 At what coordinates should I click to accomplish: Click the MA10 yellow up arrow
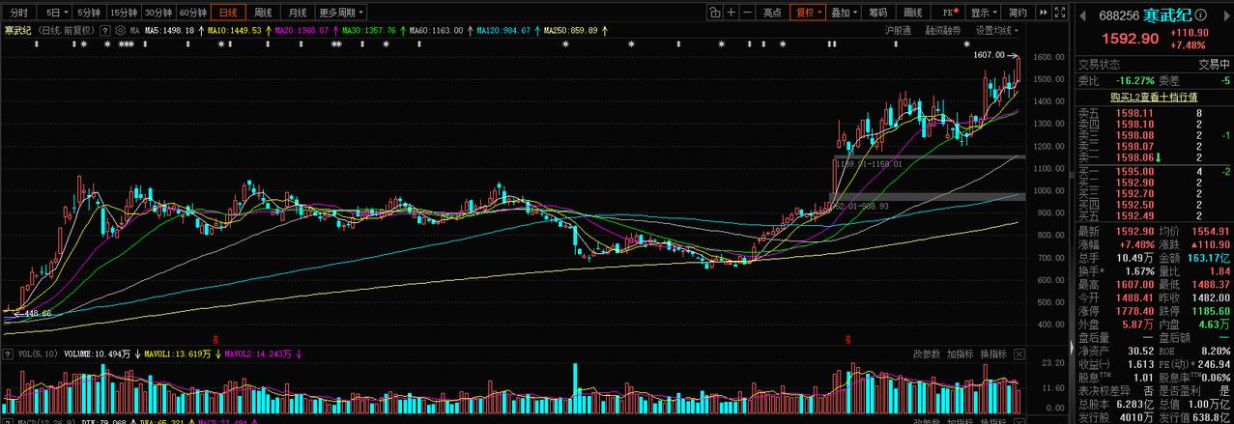click(268, 31)
